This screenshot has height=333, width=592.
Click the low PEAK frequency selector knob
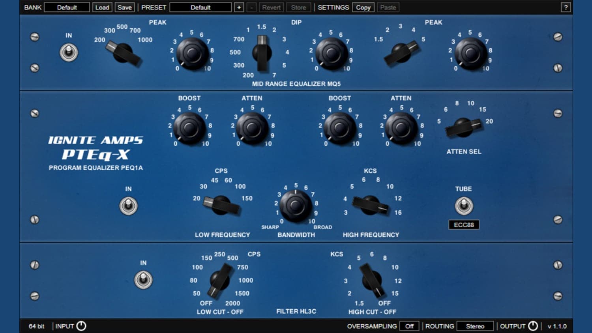click(x=123, y=53)
